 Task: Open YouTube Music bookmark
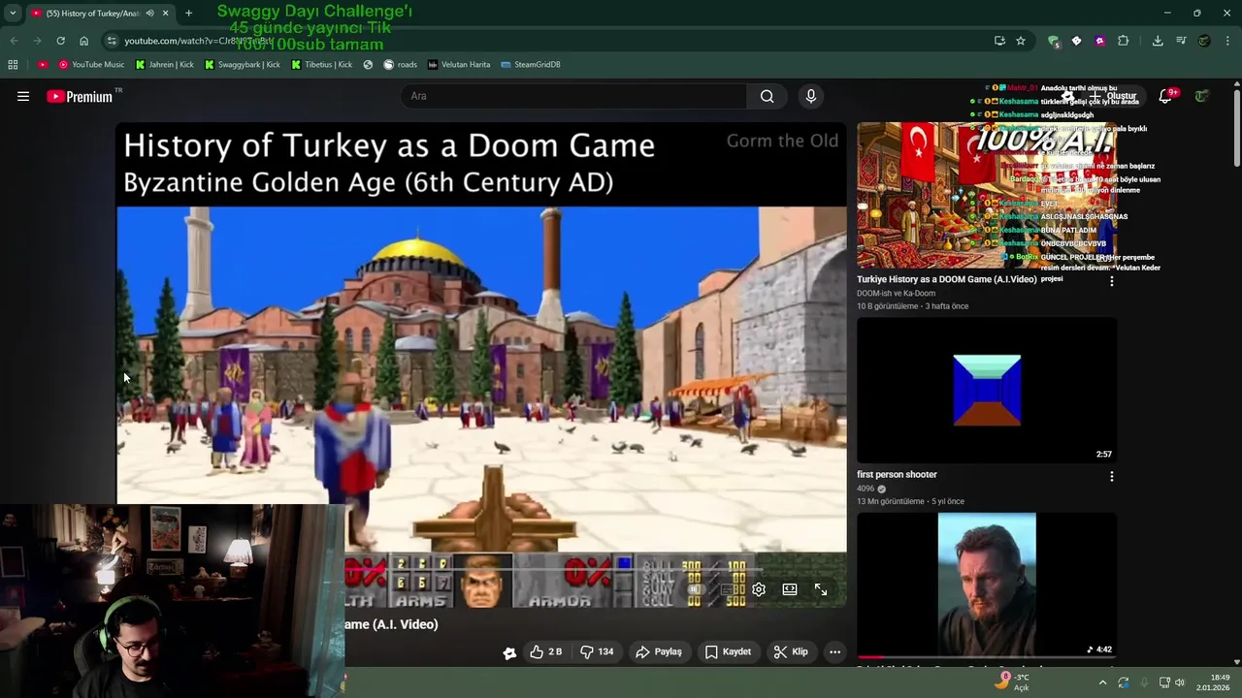pyautogui.click(x=91, y=64)
